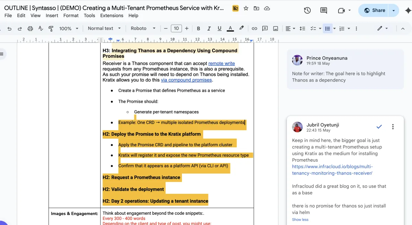The image size is (412, 225).
Task: Follow the 'remote write' link
Action: [222, 63]
